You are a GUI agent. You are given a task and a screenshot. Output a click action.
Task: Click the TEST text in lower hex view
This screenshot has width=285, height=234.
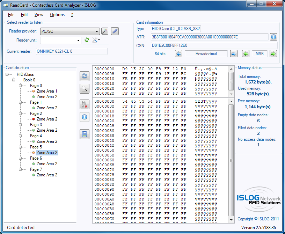pyautogui.click(x=200, y=101)
